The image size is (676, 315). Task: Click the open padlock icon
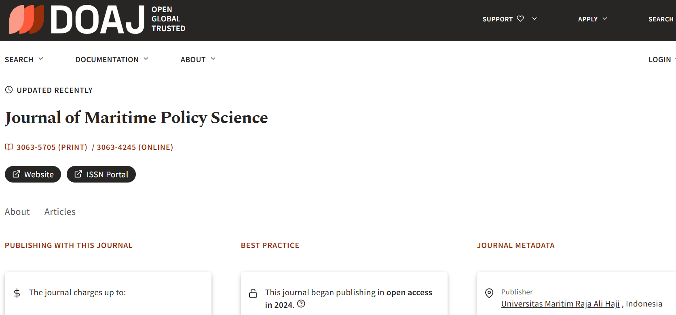pos(253,293)
